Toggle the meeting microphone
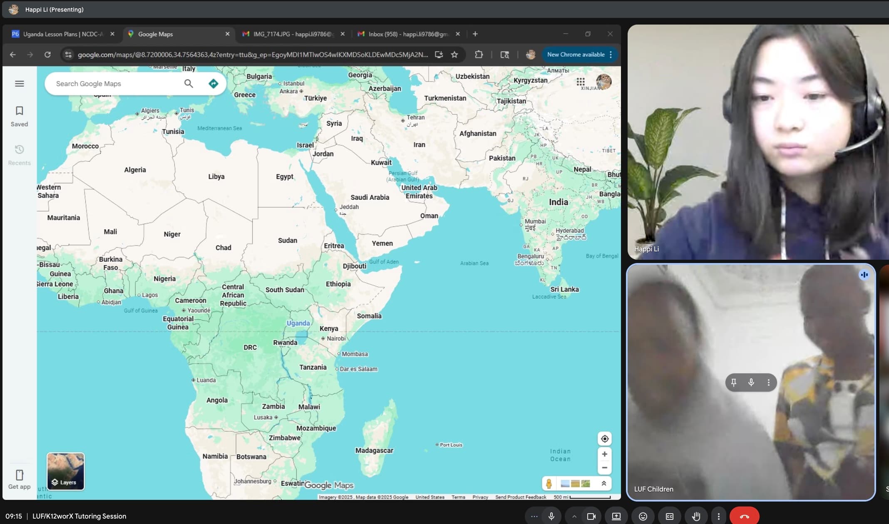 tap(551, 516)
